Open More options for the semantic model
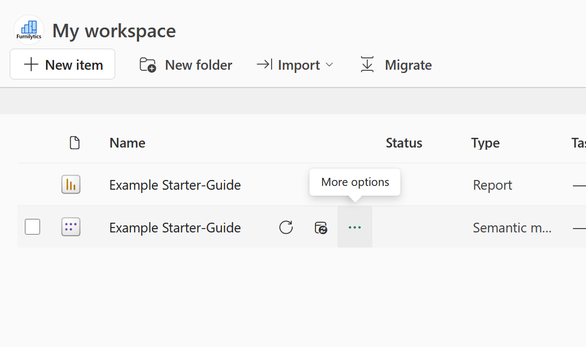Image resolution: width=586 pixels, height=347 pixels. 354,228
